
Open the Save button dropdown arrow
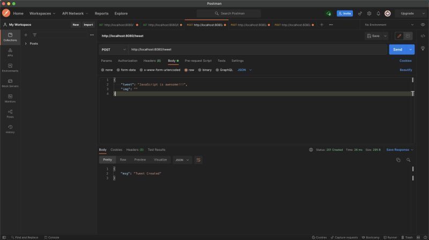385,36
